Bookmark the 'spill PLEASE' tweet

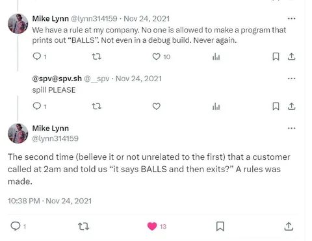click(x=276, y=107)
